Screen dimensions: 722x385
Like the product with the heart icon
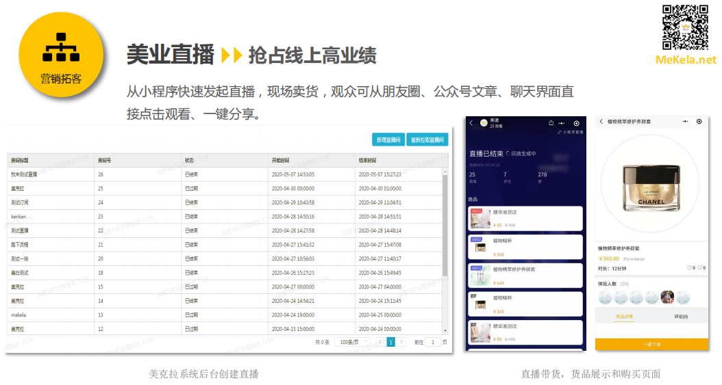pyautogui.click(x=689, y=268)
